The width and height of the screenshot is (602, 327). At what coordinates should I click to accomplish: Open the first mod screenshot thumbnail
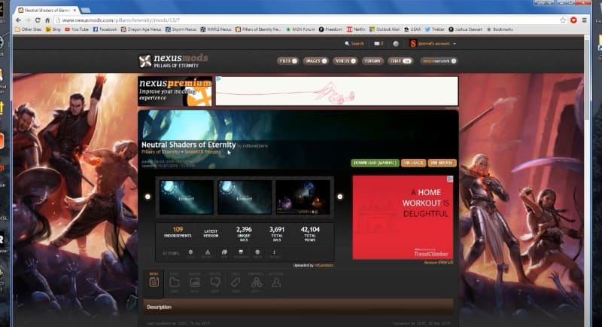[x=186, y=197]
